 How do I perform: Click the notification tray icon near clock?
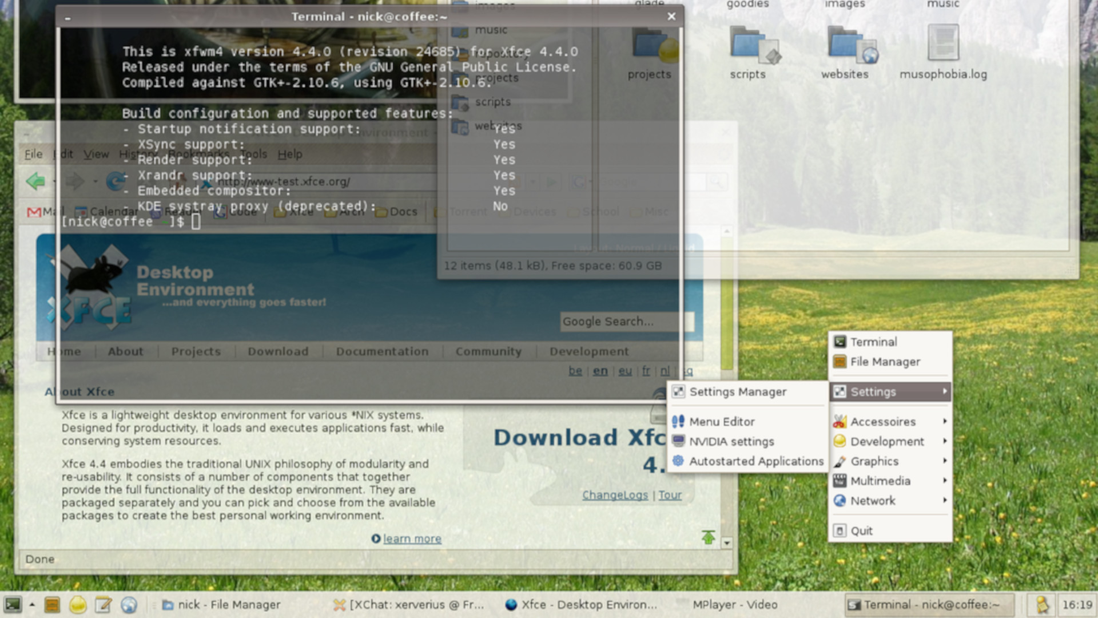coord(1042,604)
